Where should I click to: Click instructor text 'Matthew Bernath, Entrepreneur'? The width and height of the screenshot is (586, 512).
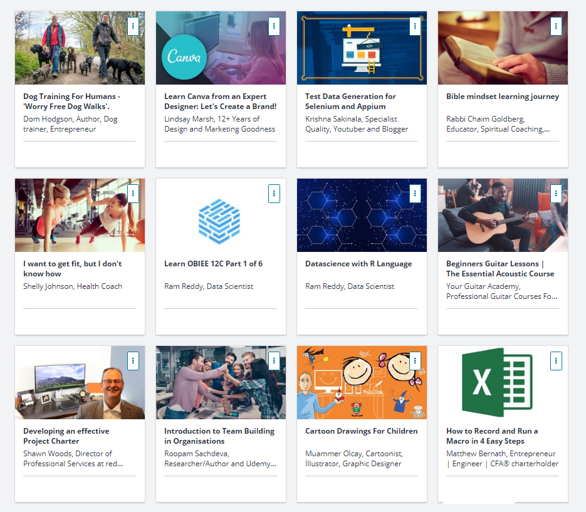(x=502, y=459)
